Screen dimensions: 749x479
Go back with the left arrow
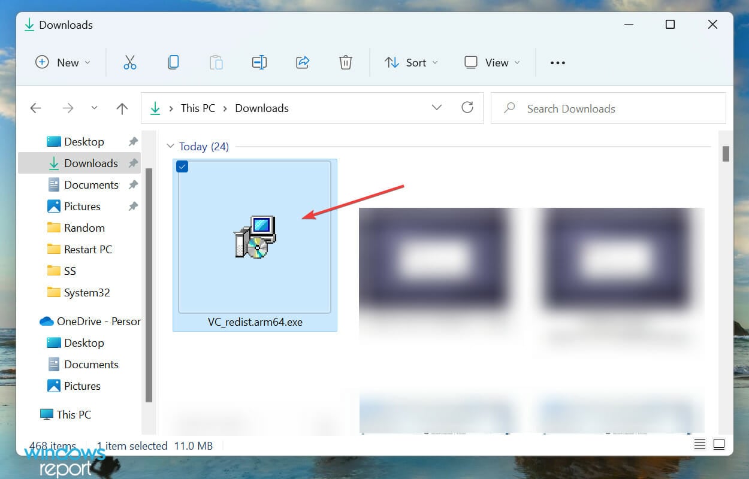point(36,108)
